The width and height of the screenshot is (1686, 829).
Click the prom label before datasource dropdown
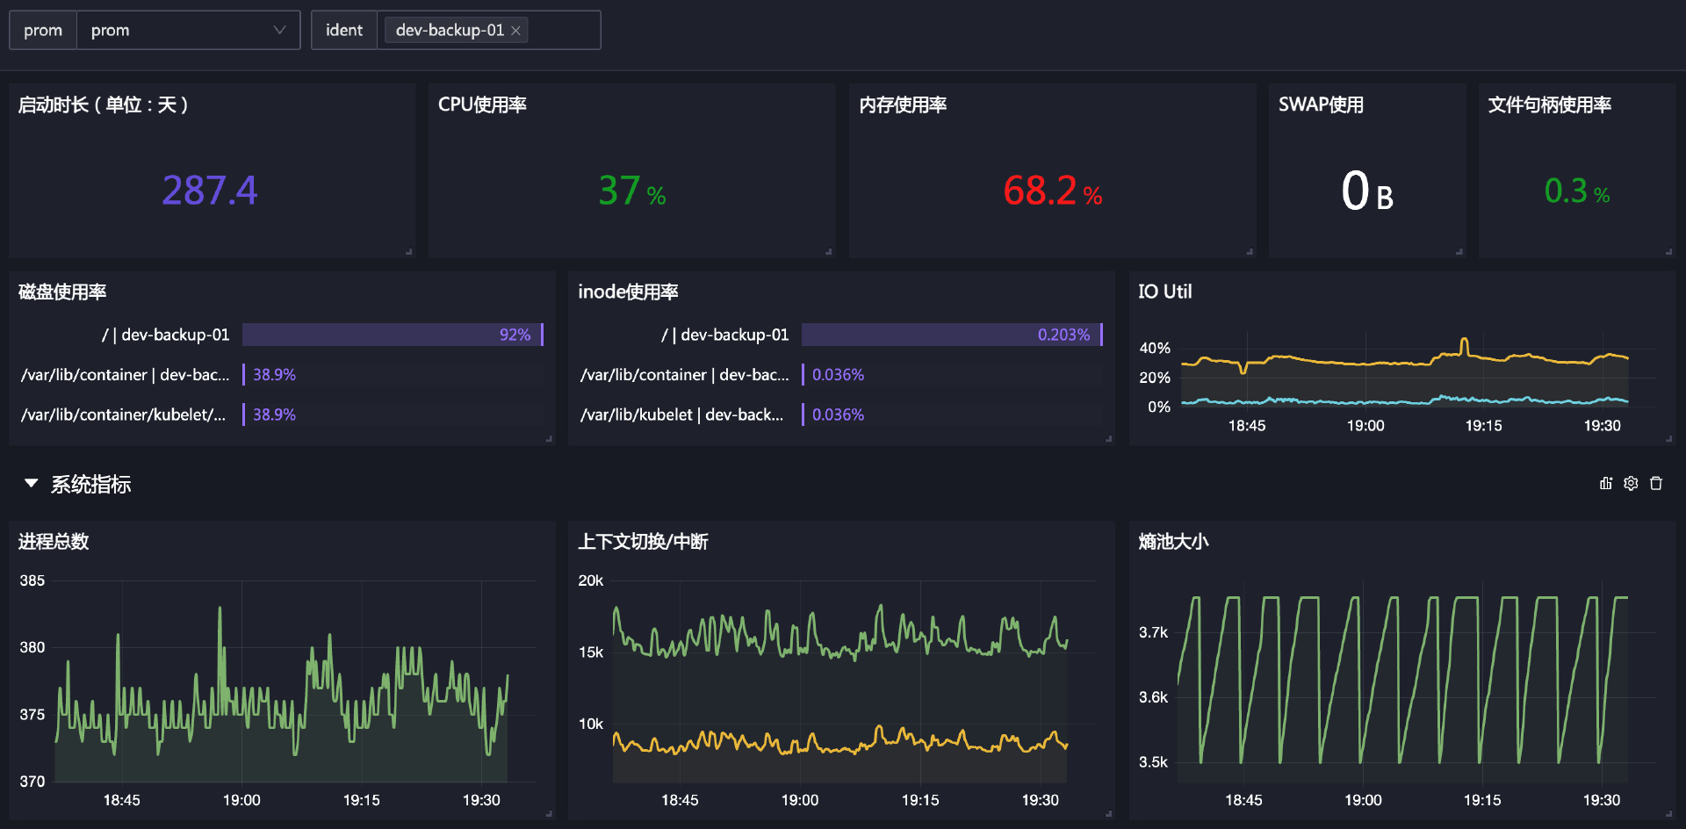pyautogui.click(x=43, y=30)
